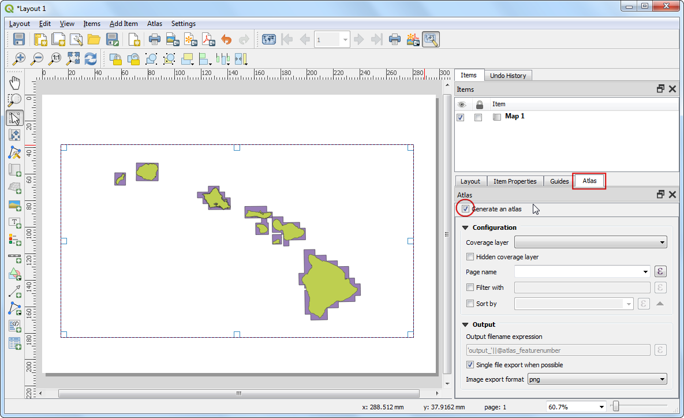
Task: Click the Export as PDF icon
Action: pos(208,39)
